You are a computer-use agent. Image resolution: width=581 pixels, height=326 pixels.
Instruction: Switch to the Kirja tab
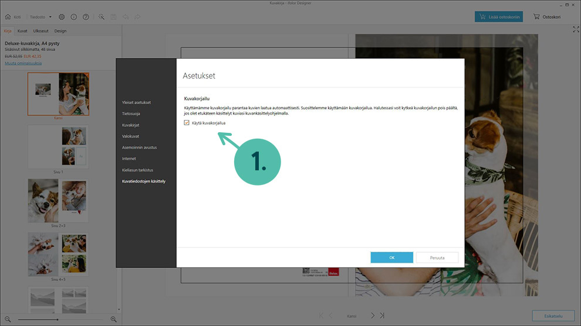(x=8, y=31)
